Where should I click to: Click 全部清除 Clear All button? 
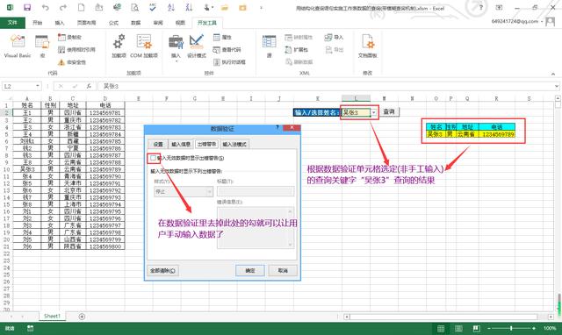tap(162, 271)
